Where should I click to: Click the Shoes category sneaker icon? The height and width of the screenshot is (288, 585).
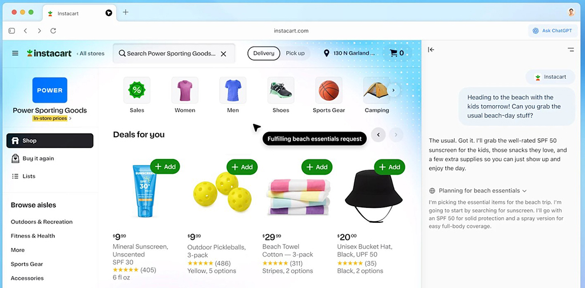[x=281, y=90]
